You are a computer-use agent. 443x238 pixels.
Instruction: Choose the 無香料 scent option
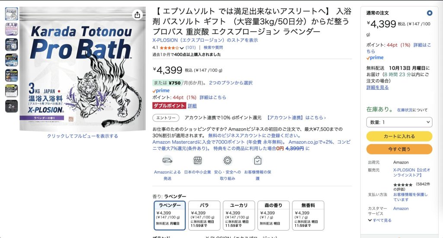coord(308,215)
